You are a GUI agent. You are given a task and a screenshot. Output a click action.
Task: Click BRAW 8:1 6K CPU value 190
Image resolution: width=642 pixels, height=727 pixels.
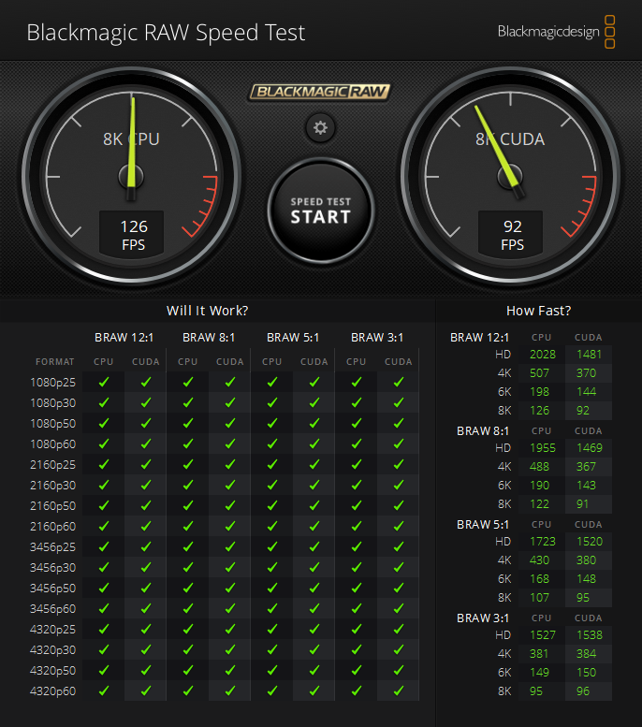click(x=539, y=485)
